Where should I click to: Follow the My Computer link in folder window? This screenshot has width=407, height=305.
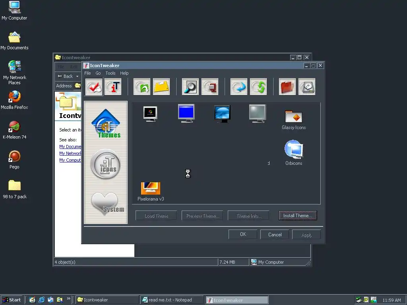pos(70,160)
